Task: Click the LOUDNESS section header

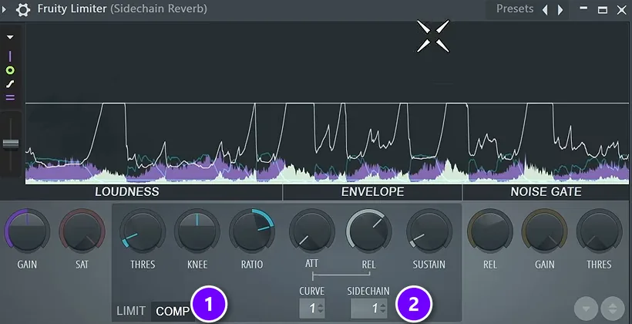Action: [x=127, y=191]
